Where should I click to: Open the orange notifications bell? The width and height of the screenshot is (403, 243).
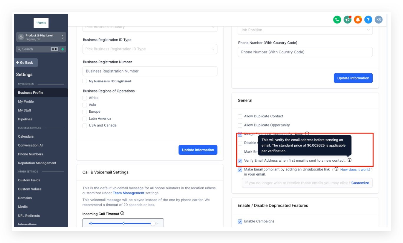click(x=358, y=20)
